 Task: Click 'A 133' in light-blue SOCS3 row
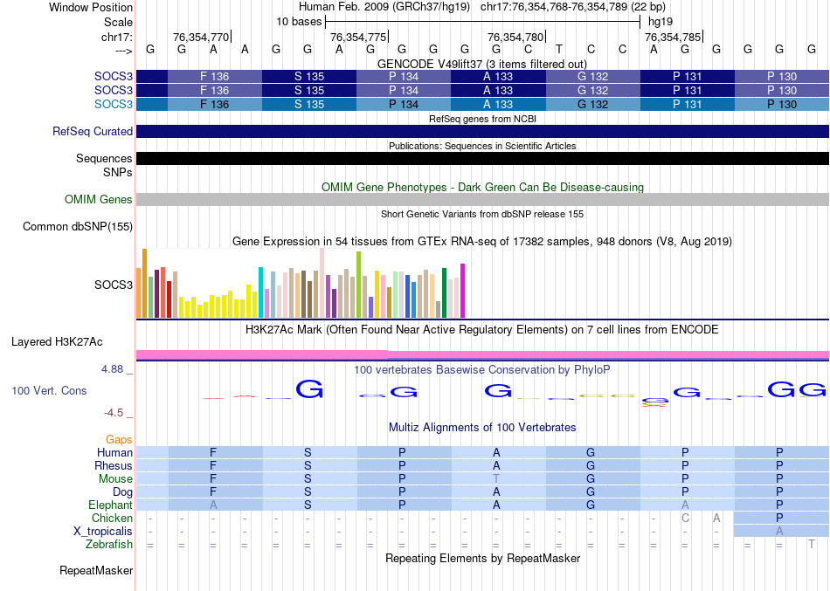tap(498, 104)
